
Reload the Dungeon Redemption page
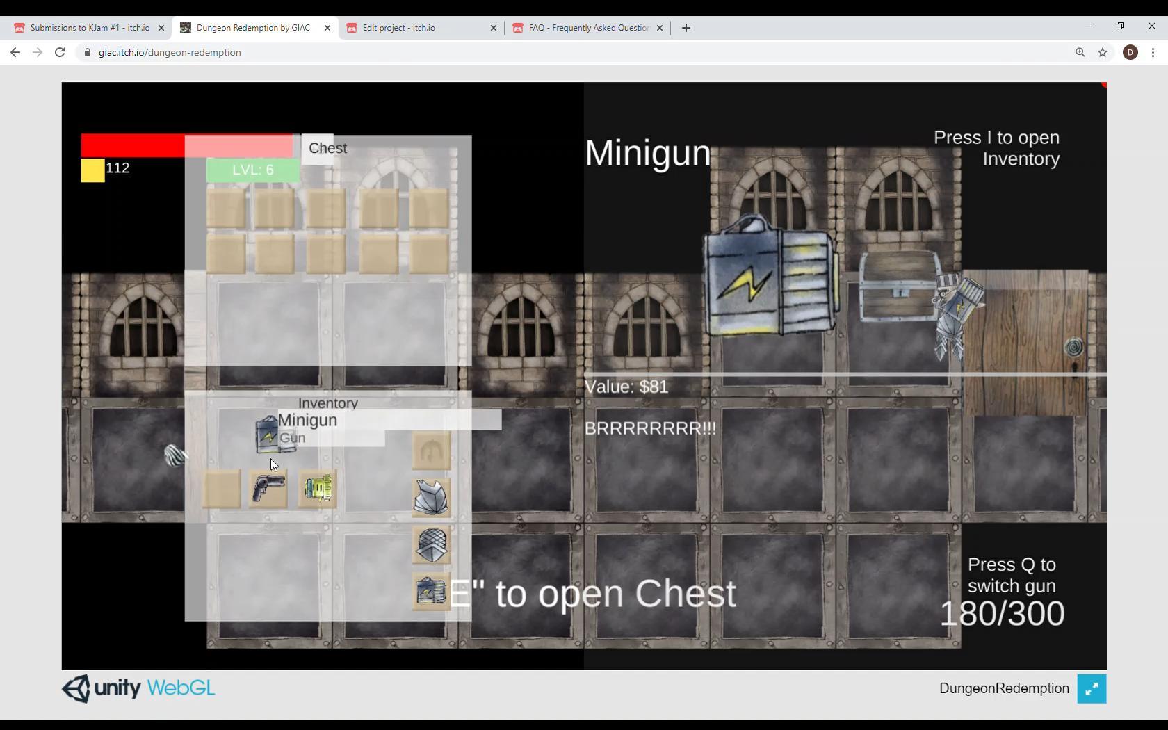coord(60,52)
